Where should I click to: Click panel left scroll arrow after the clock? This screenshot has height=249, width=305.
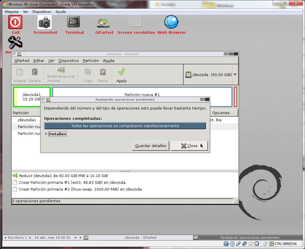tap(75, 238)
